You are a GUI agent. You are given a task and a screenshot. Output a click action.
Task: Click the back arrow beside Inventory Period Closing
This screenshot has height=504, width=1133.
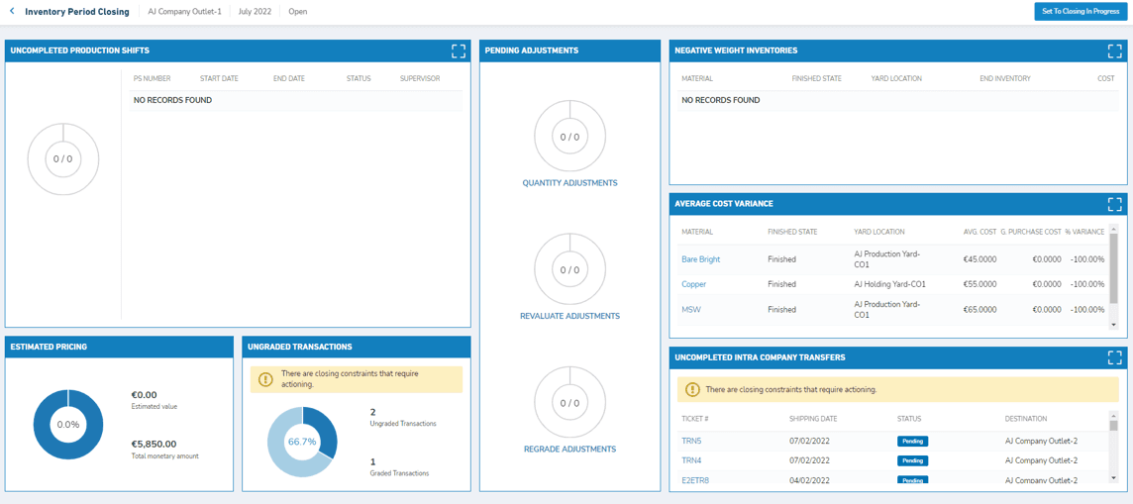pos(12,12)
